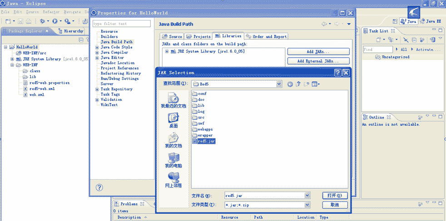Switch to the Projects tab
This screenshot has width=446, height=221.
tap(198, 36)
